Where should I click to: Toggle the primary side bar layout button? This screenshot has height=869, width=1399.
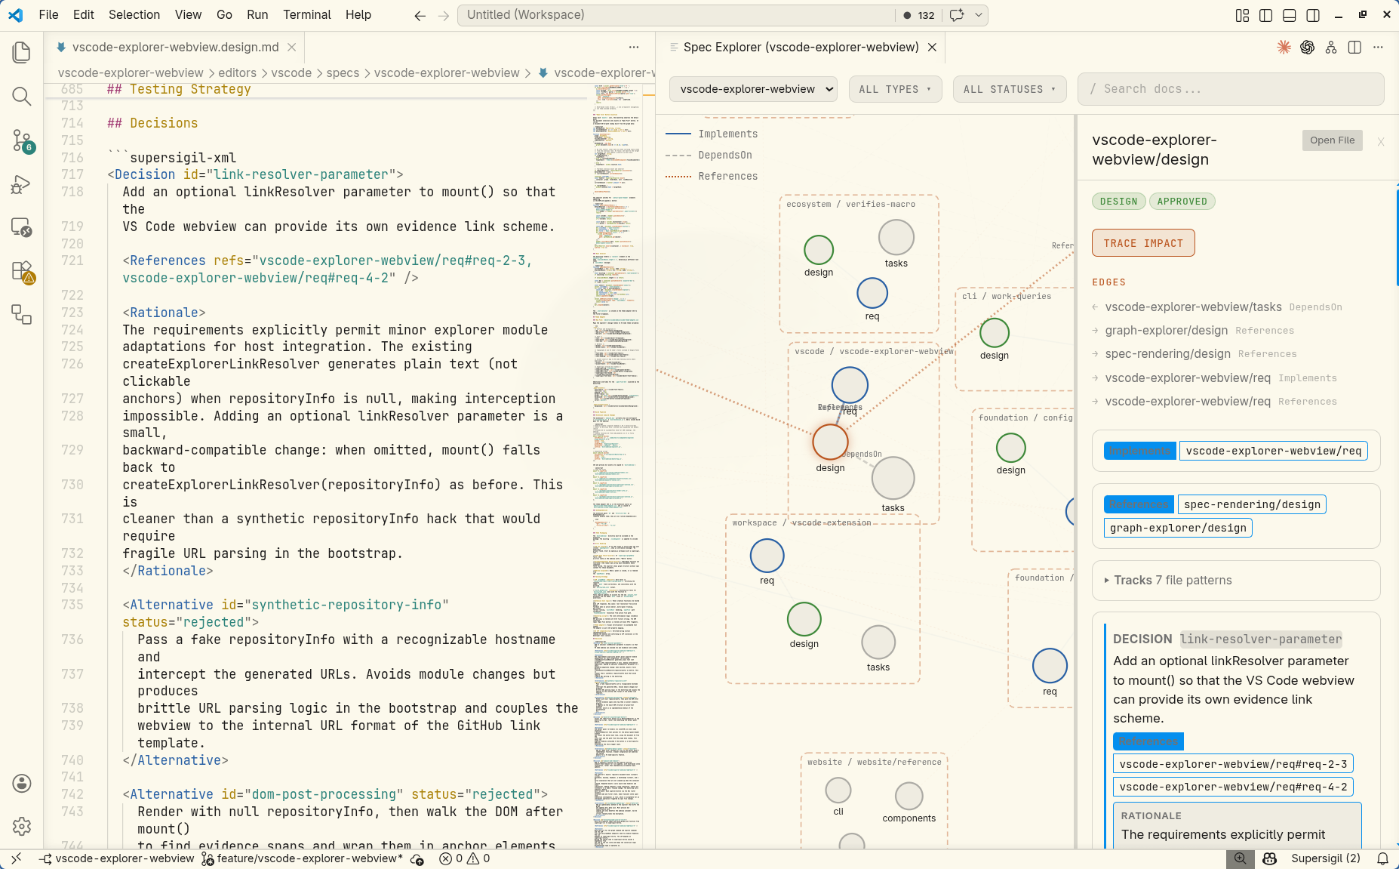pyautogui.click(x=1265, y=15)
